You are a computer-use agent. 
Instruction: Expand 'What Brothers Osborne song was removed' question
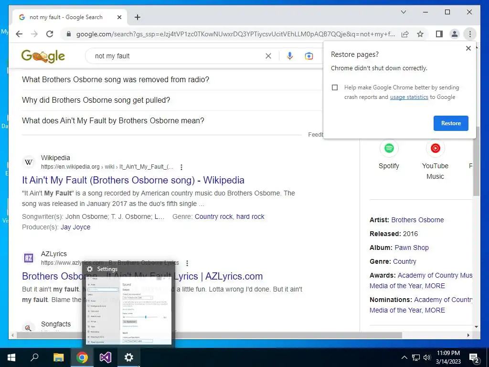tap(171, 80)
